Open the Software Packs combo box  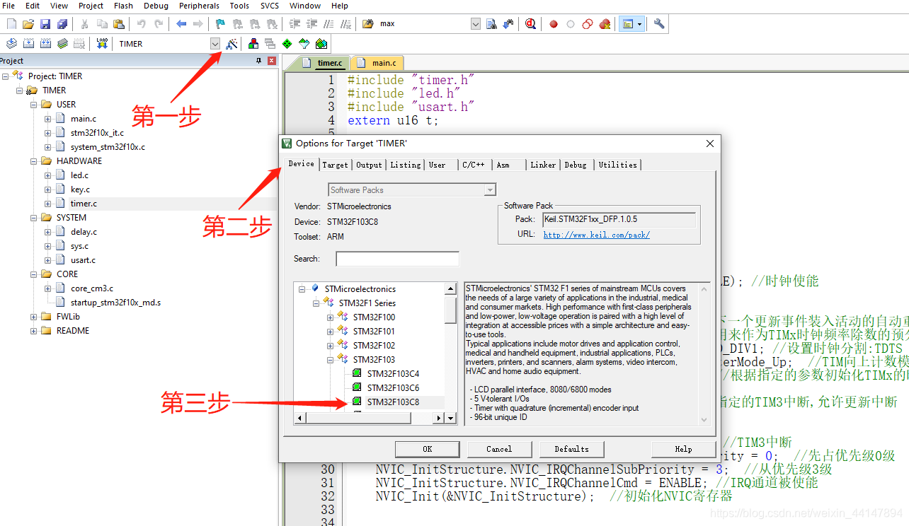coord(411,189)
